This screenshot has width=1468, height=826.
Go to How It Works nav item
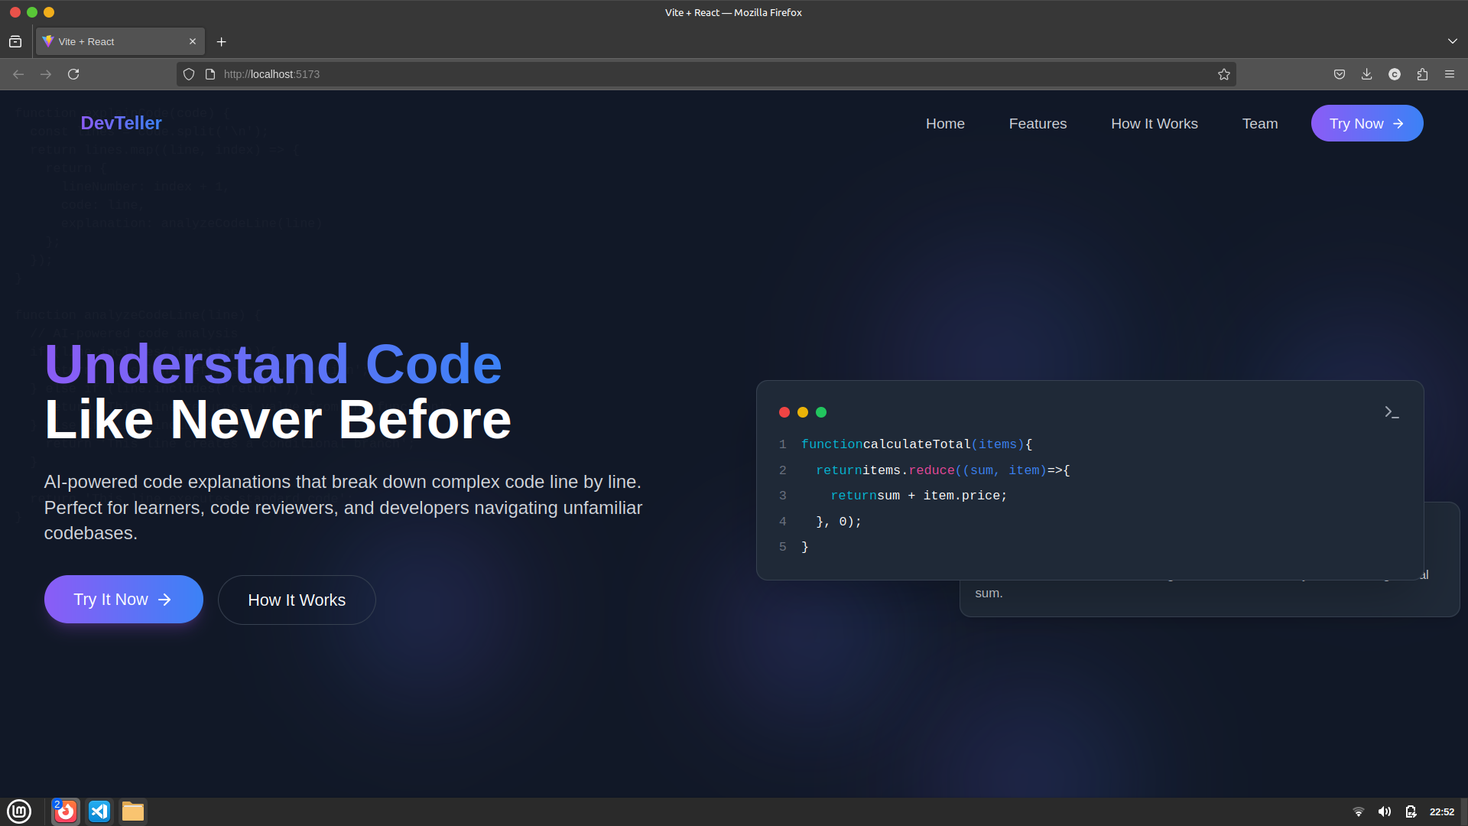(x=1154, y=124)
